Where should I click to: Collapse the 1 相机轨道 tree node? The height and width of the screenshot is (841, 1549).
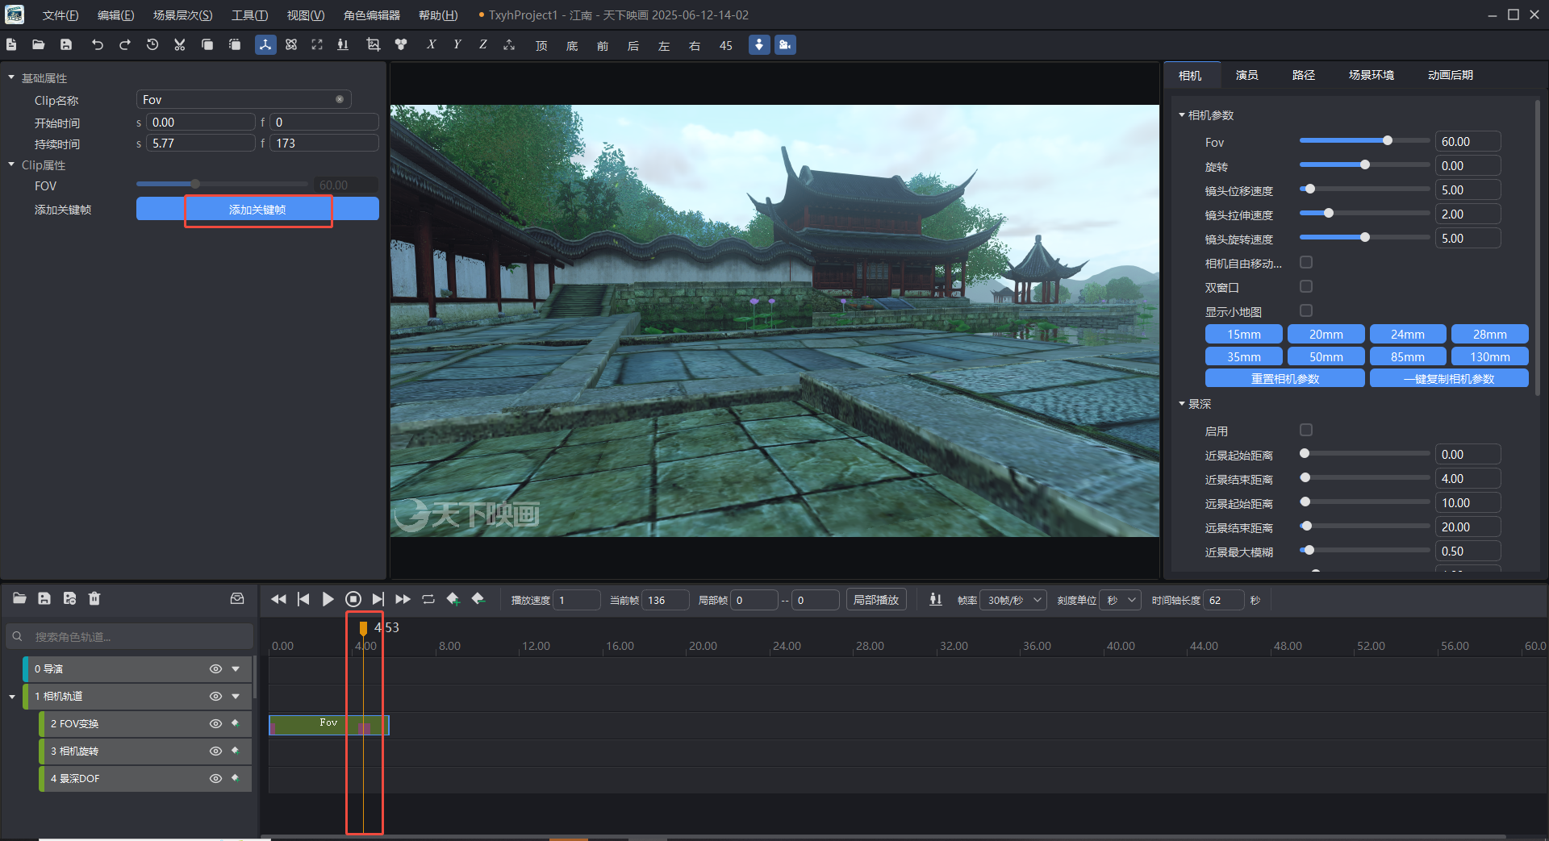click(x=12, y=697)
